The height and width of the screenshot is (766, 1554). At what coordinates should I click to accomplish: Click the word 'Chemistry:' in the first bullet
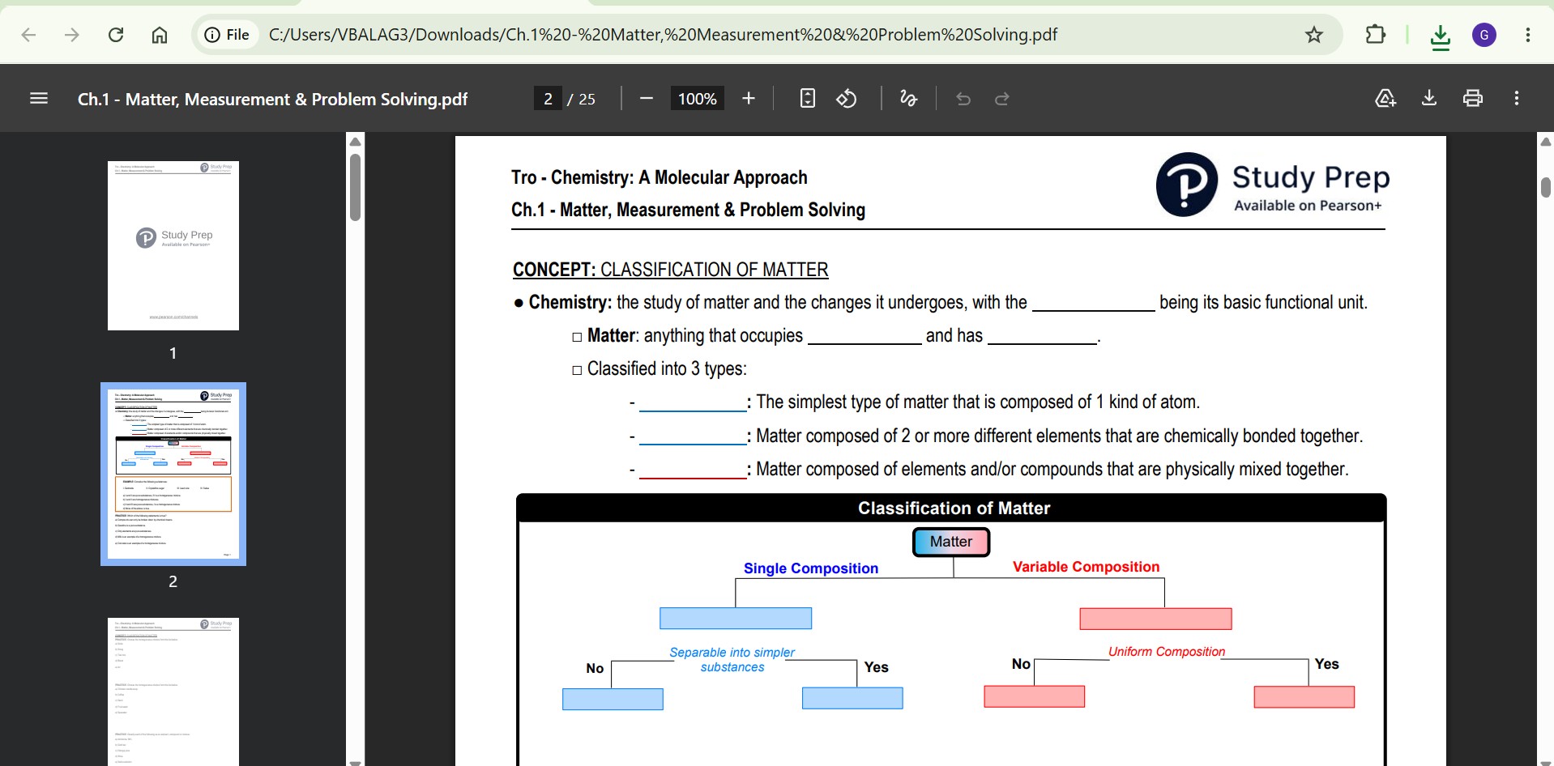570,302
